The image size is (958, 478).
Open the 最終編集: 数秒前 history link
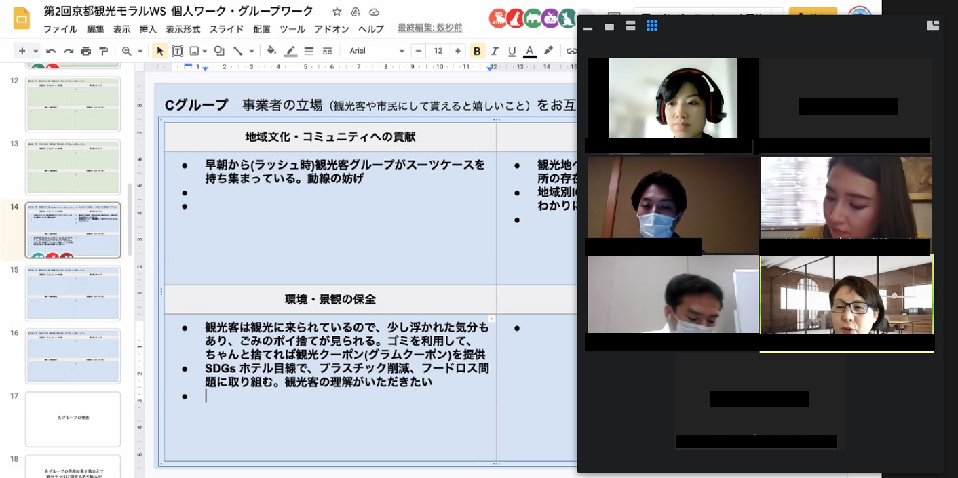point(429,28)
